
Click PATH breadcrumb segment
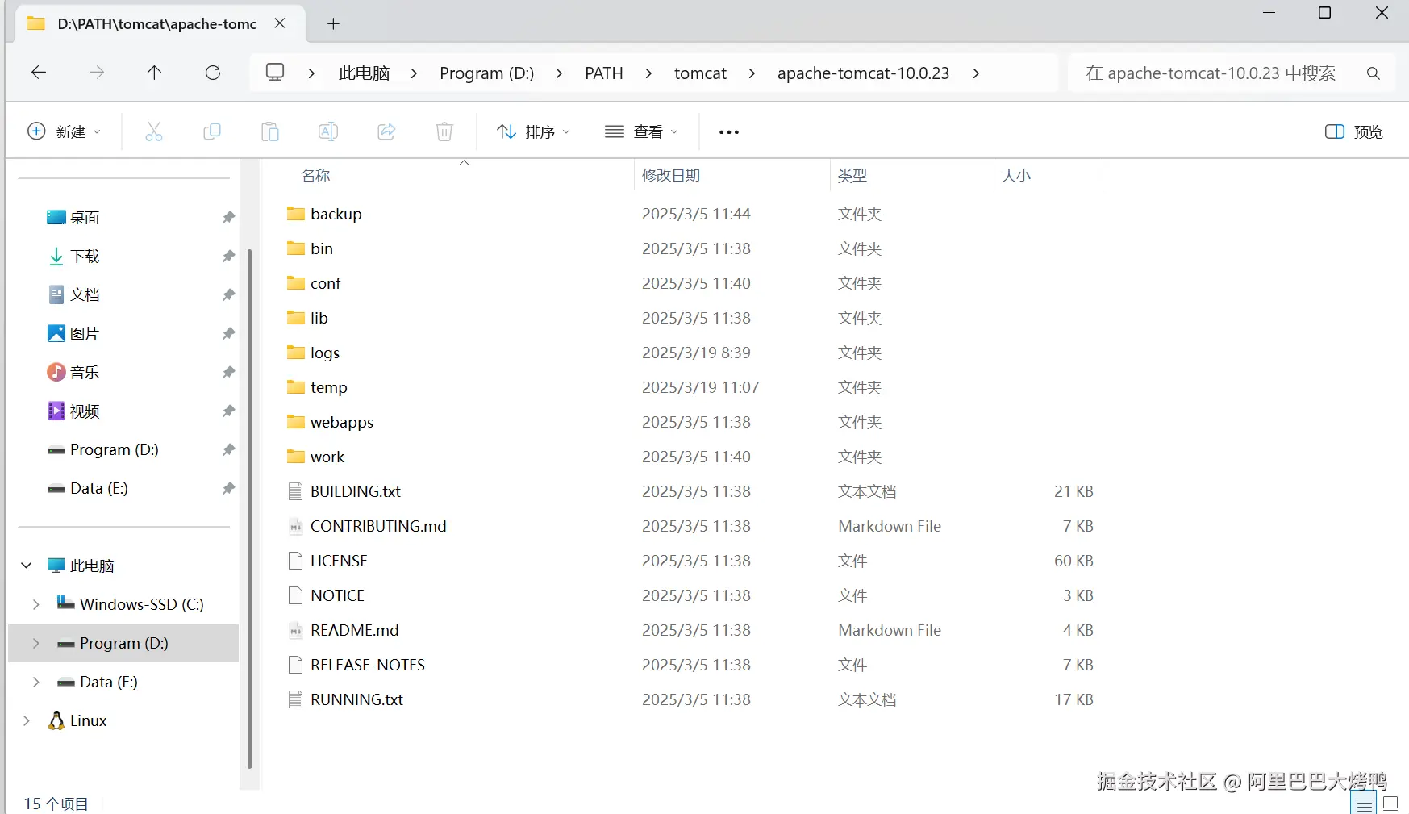click(604, 73)
